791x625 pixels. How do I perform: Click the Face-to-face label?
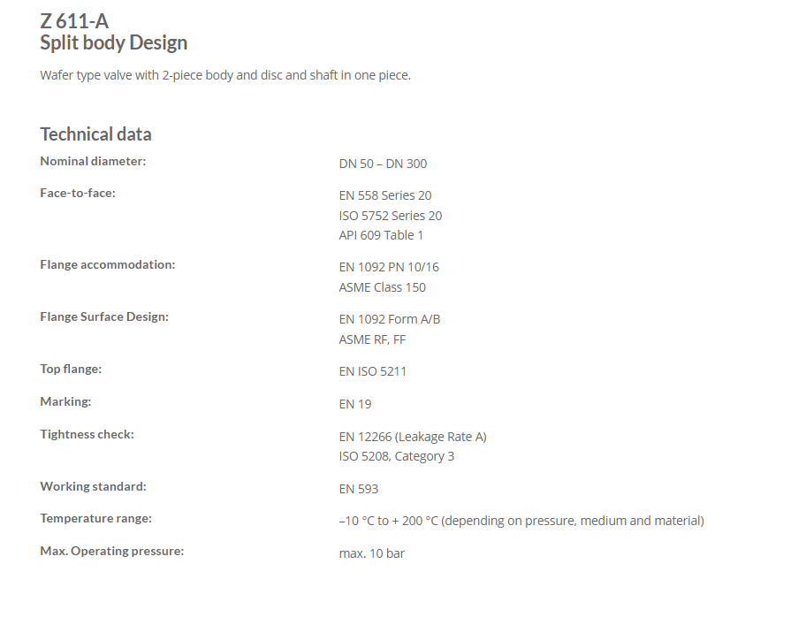pos(78,193)
